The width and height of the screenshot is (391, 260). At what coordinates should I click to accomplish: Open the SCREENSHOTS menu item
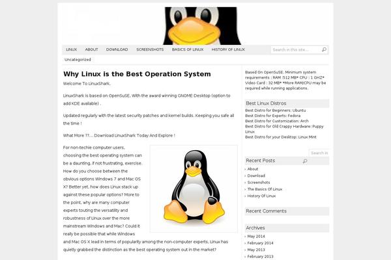150,49
